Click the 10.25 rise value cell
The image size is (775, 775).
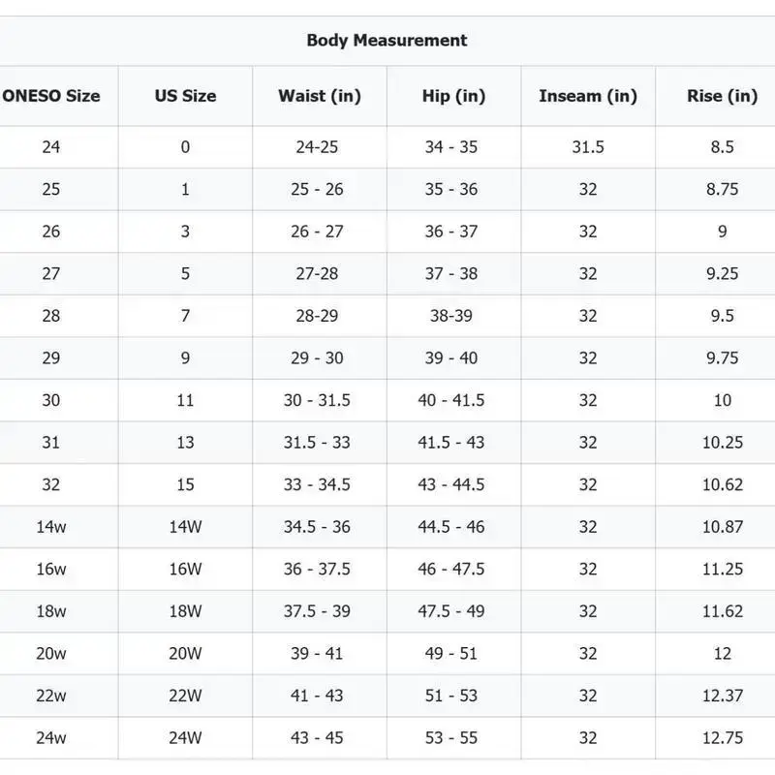(x=722, y=443)
